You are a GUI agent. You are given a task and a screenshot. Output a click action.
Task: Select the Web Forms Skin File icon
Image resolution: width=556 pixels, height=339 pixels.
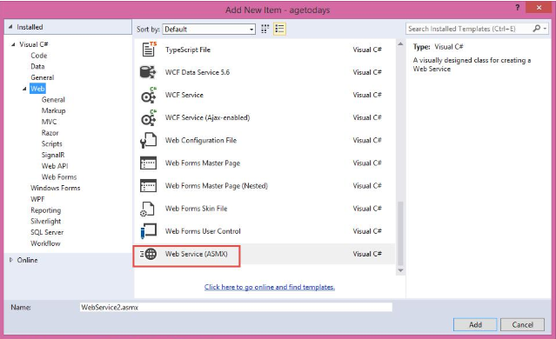click(x=148, y=209)
